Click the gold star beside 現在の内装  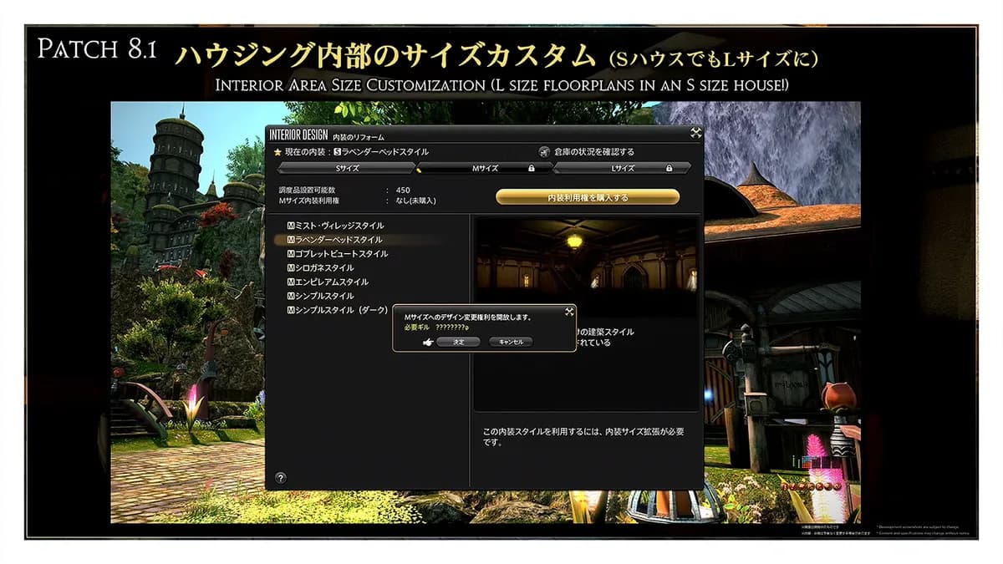(x=278, y=152)
